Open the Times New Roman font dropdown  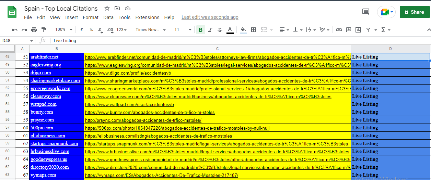150,30
